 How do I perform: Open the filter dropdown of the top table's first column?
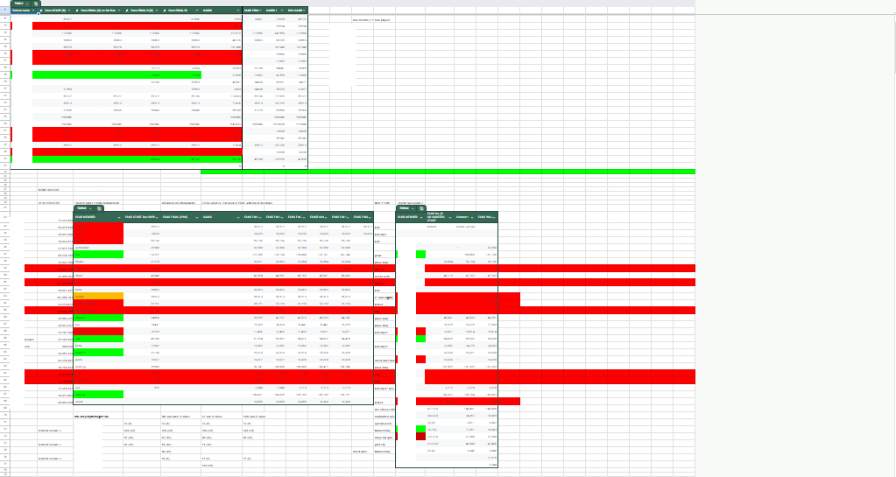(x=33, y=11)
